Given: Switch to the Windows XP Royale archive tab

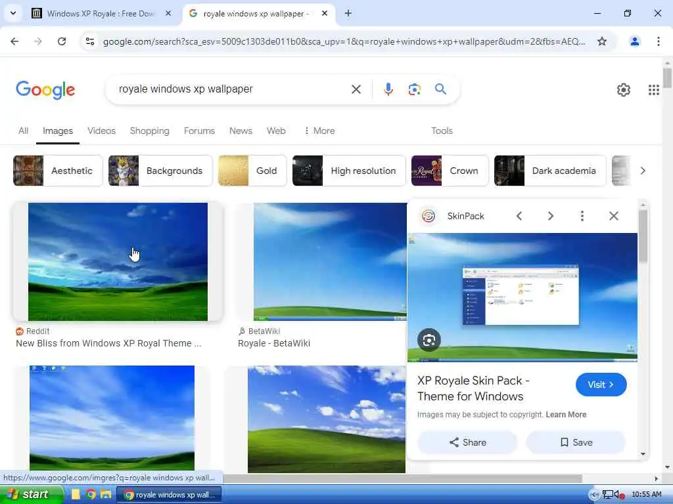Looking at the screenshot, I should coord(100,13).
